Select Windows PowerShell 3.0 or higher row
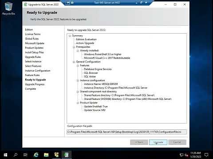The height and width of the screenshot is (159, 213). point(103,54)
